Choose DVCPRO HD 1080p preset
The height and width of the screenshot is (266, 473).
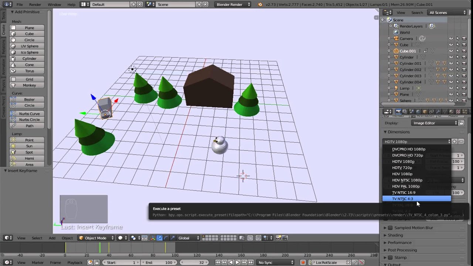coord(416,149)
